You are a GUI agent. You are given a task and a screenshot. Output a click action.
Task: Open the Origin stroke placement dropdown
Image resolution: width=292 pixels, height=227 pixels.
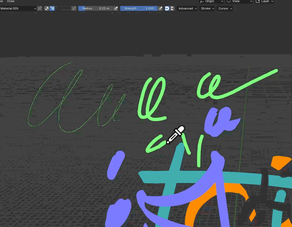[x=212, y=1]
